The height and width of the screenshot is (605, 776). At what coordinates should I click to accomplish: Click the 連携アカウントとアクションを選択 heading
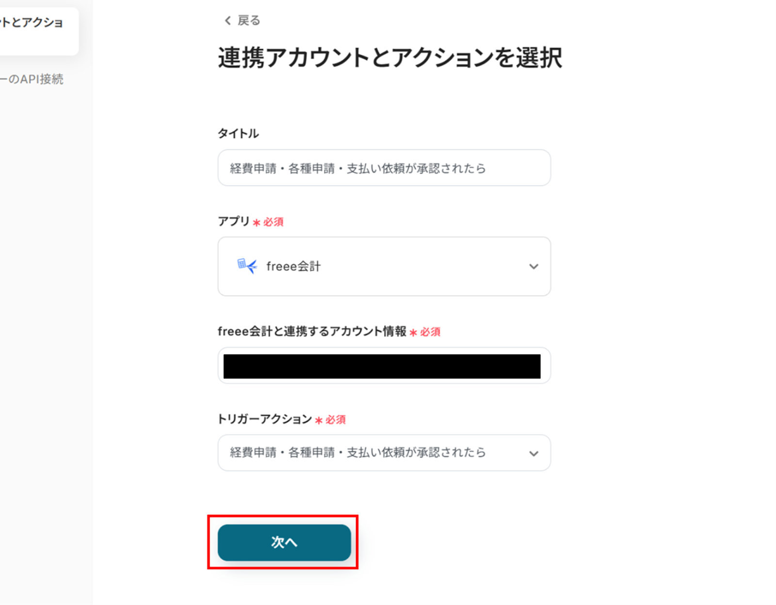coord(390,58)
